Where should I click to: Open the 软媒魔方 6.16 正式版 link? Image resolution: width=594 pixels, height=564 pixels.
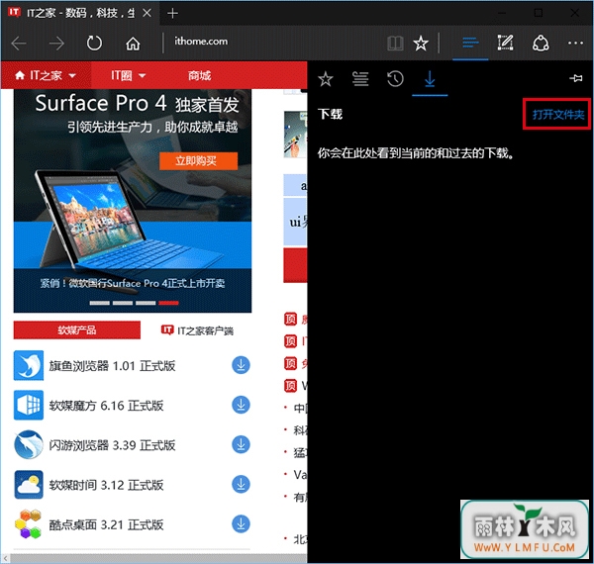pyautogui.click(x=106, y=406)
